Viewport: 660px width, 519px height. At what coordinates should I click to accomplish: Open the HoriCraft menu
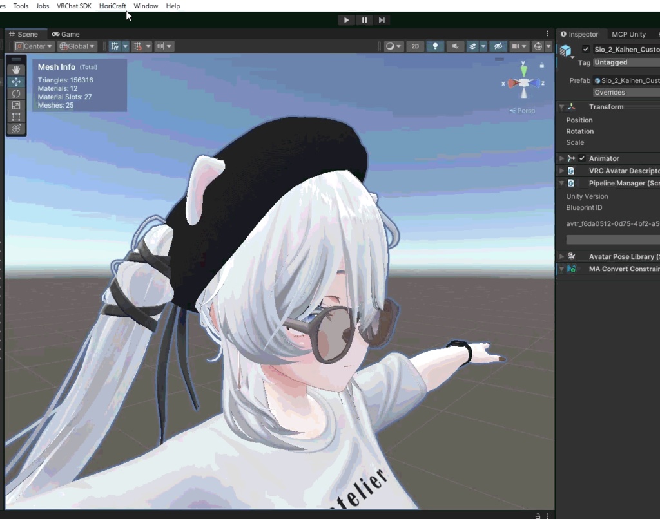(x=112, y=6)
